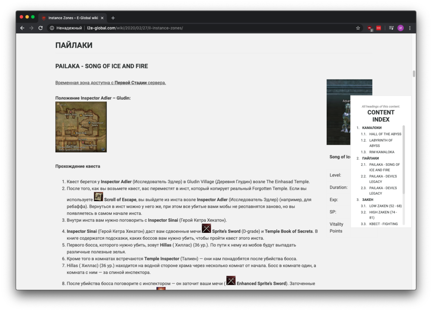Click the browser forward arrow
The image size is (432, 311).
31,28
